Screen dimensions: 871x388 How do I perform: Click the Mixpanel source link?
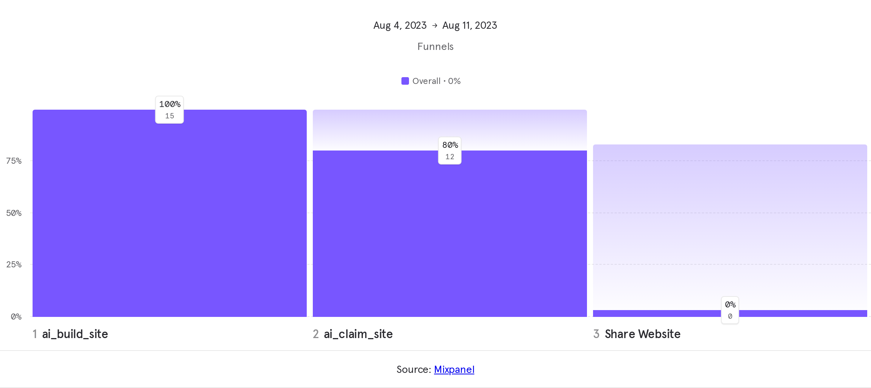click(454, 369)
